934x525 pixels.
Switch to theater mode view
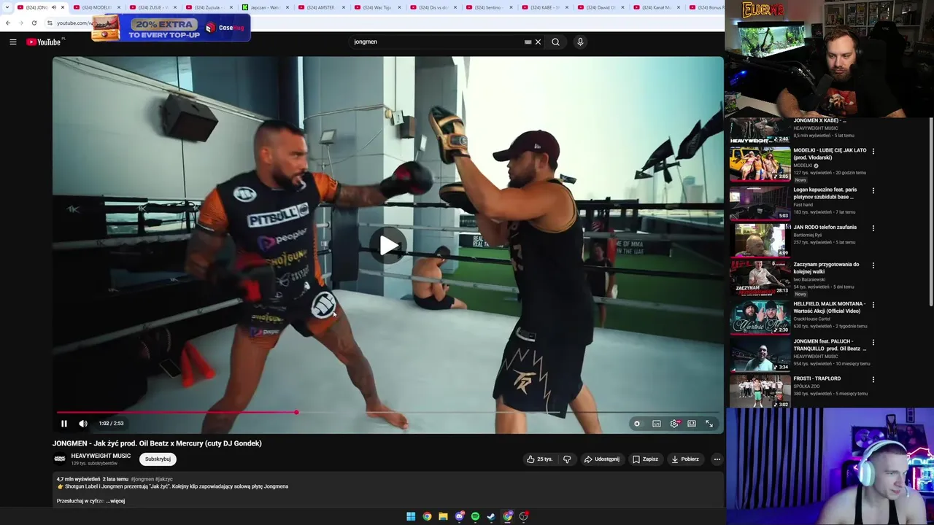pyautogui.click(x=692, y=424)
